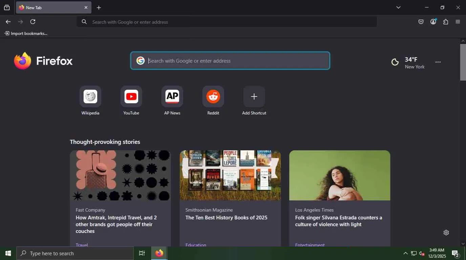This screenshot has height=260, width=466.
Task: Open the YouTube shortcut
Action: (x=131, y=101)
